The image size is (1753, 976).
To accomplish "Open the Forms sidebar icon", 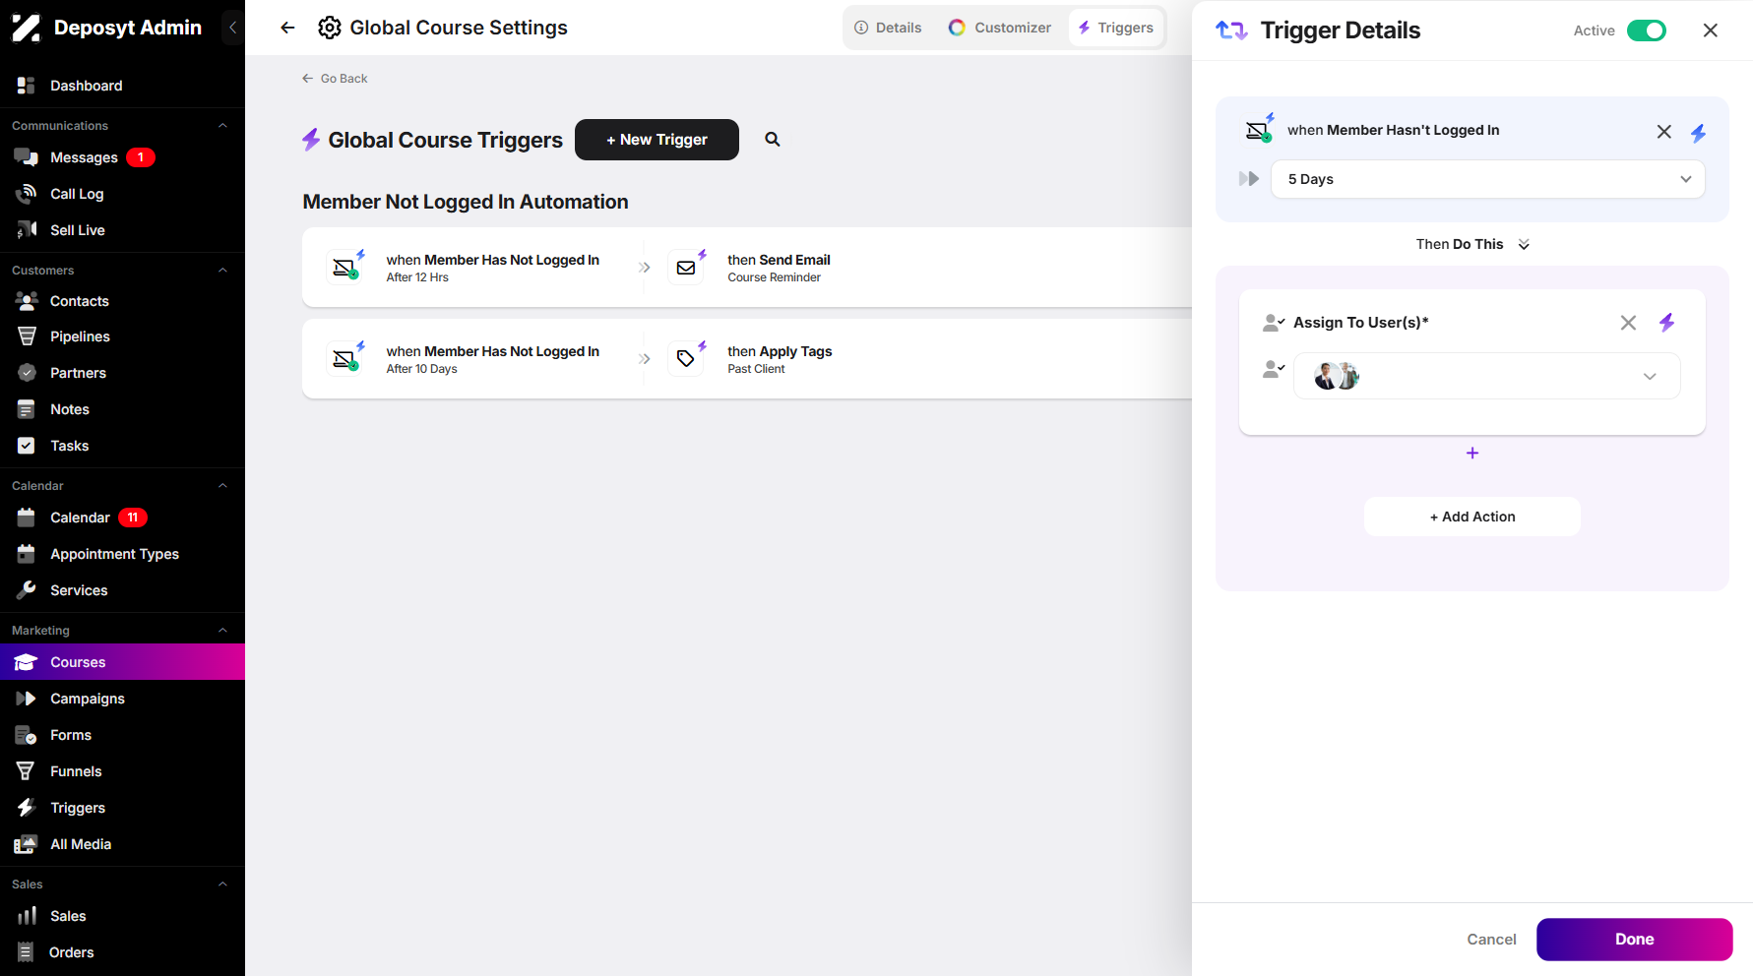I will click(27, 735).
